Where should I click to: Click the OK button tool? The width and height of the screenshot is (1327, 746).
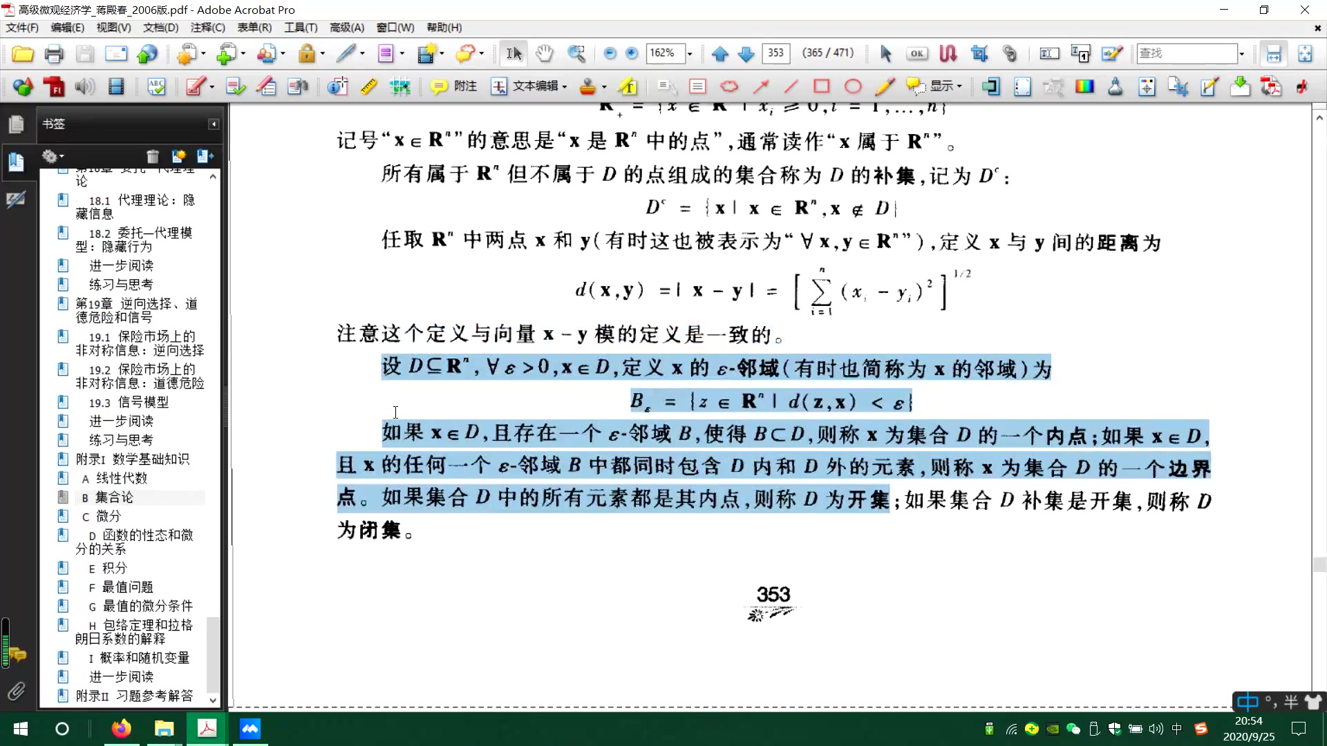click(x=916, y=54)
